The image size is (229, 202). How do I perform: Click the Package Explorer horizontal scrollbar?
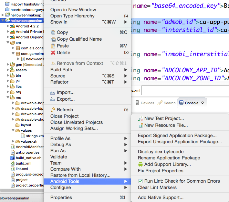click(22, 190)
